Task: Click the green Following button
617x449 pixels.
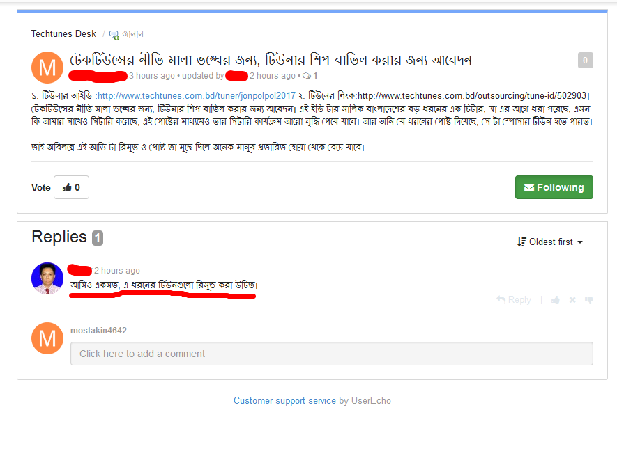Action: coord(554,187)
